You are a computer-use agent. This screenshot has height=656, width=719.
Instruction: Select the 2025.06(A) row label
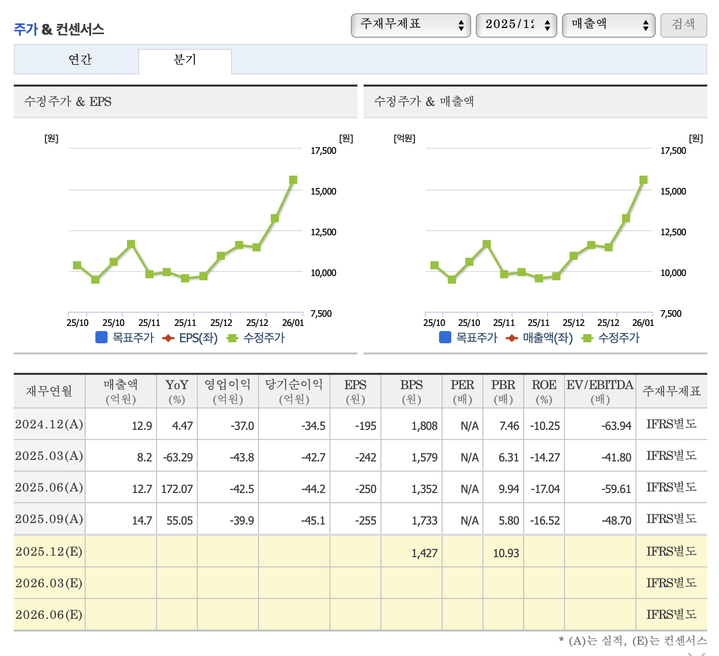pos(49,487)
